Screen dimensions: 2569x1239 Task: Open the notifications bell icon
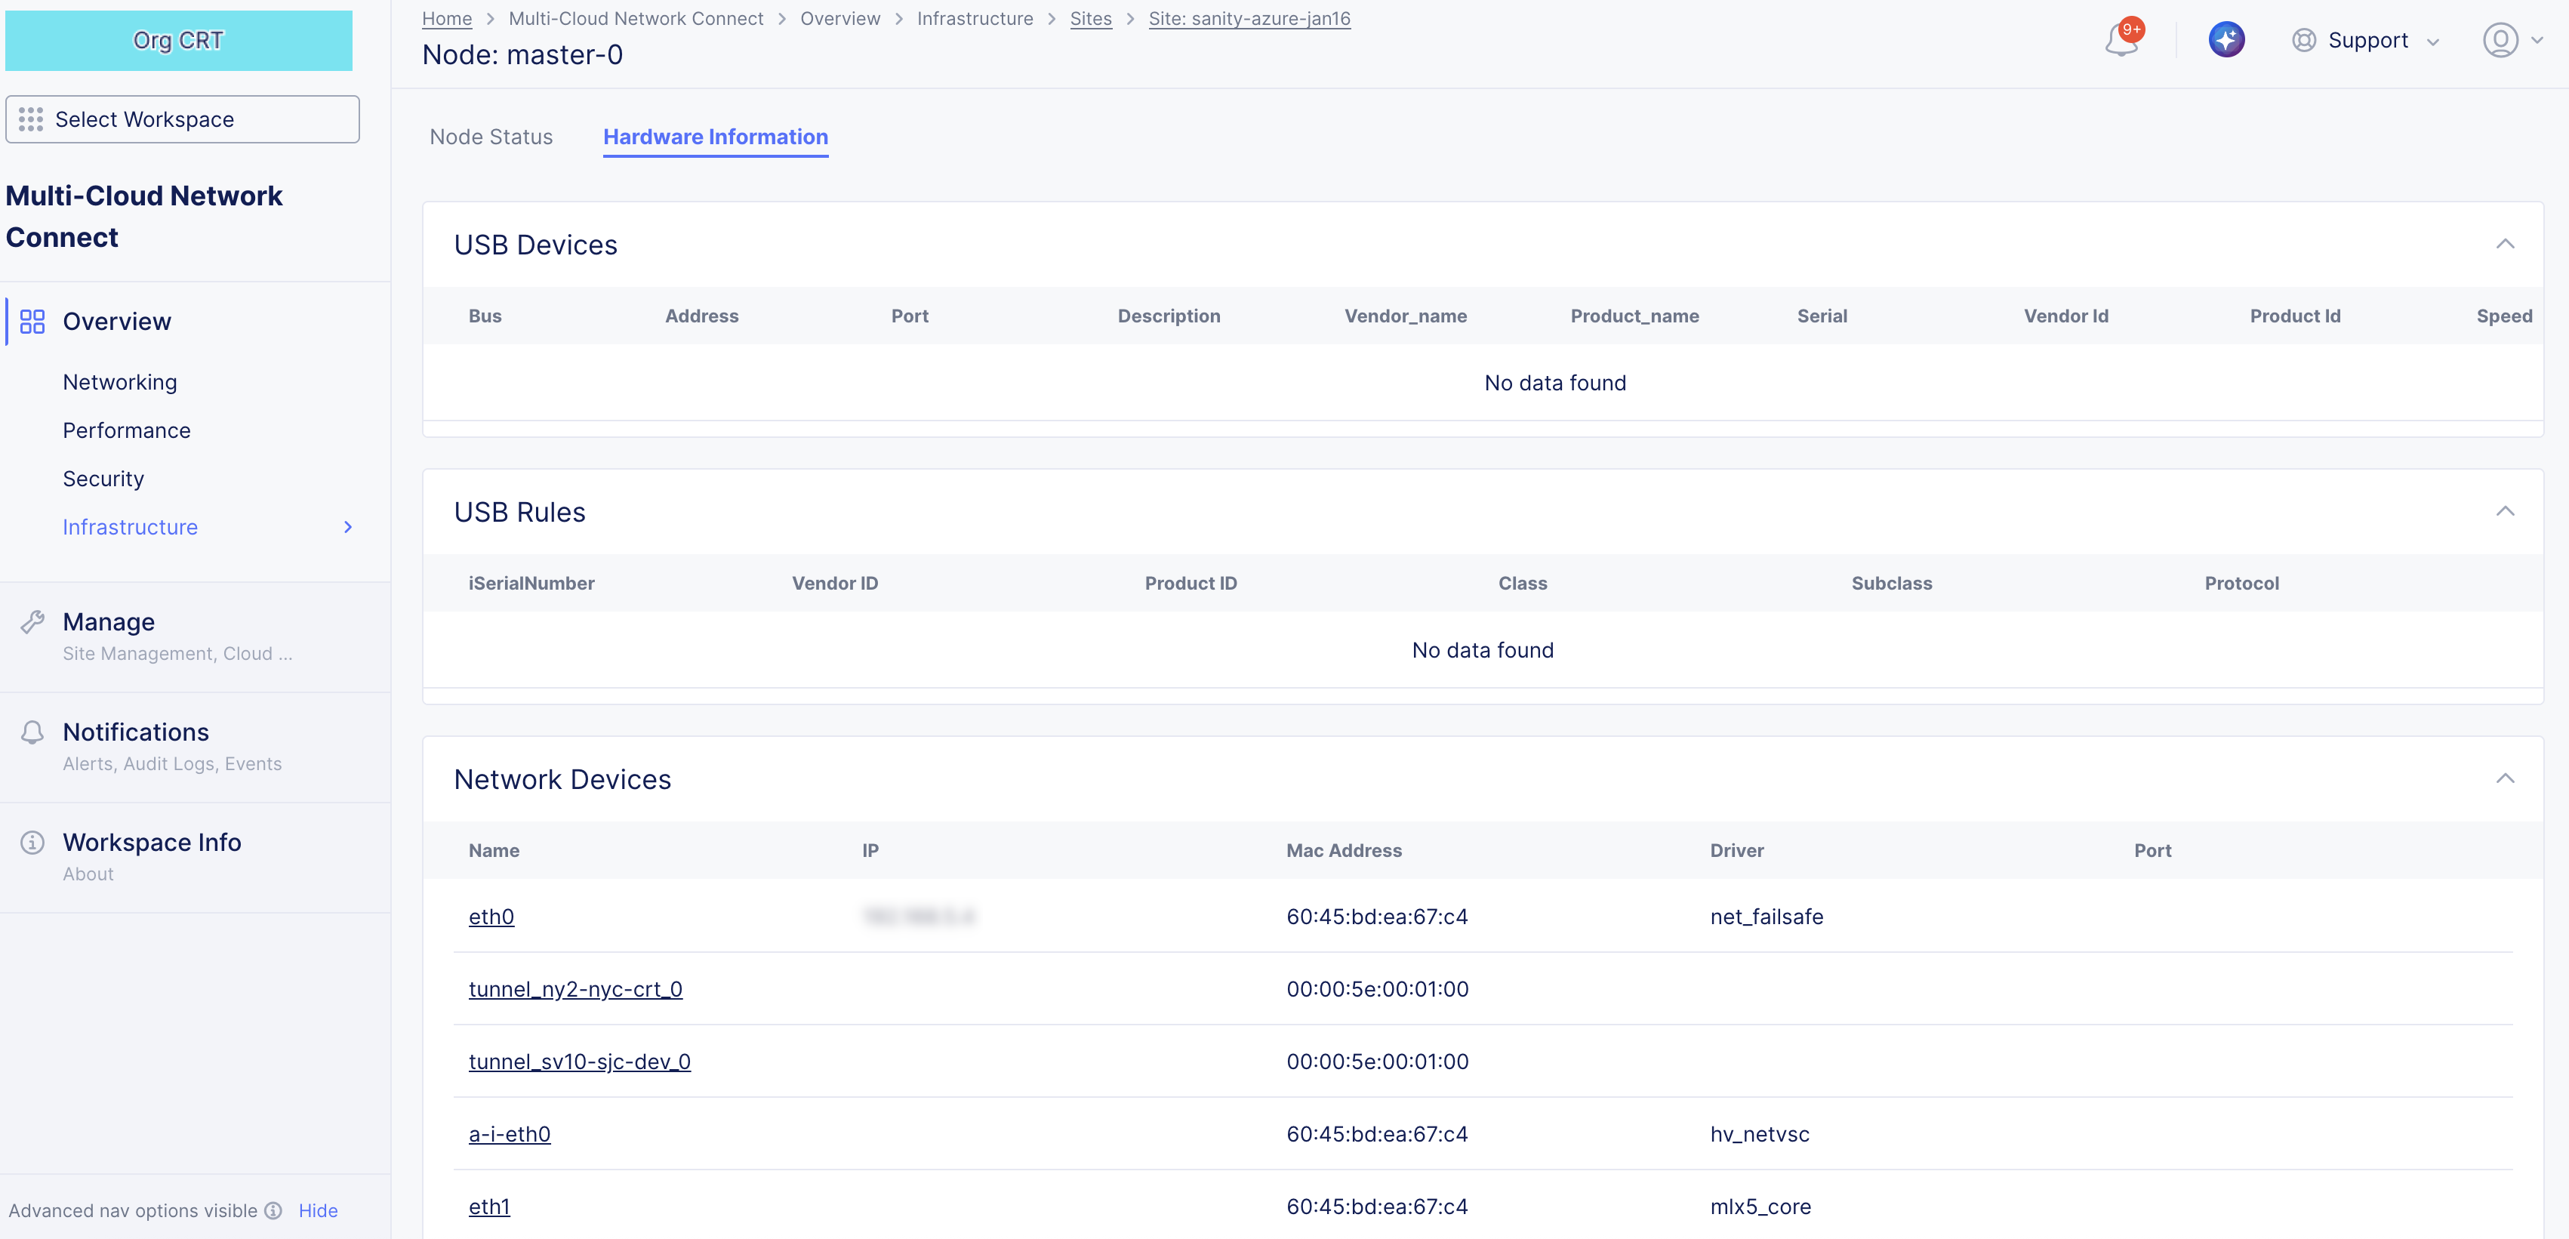point(2121,41)
